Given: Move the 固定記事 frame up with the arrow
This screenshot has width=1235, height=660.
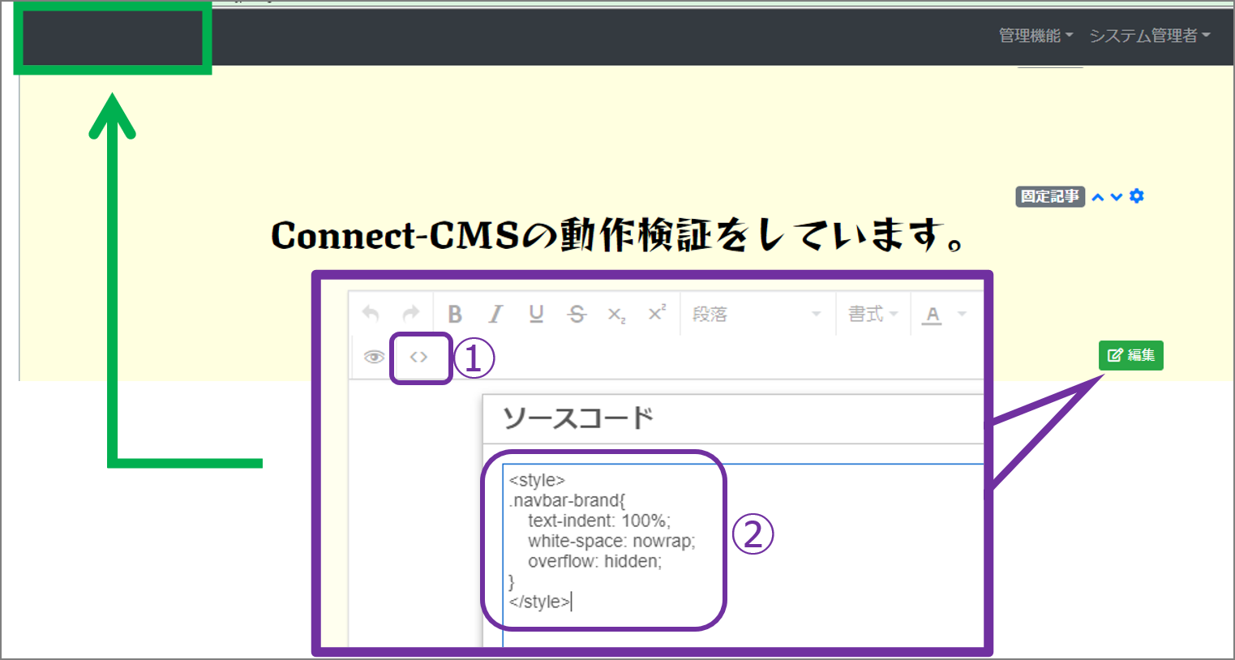Looking at the screenshot, I should click(1096, 195).
